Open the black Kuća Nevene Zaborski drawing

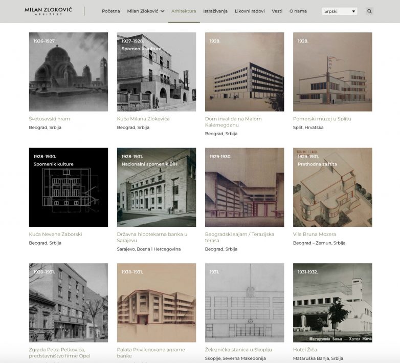coord(69,187)
